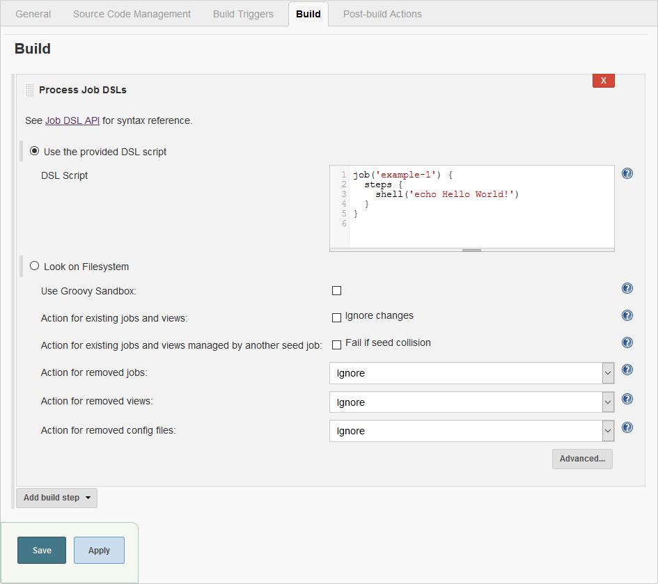The image size is (658, 584).
Task: Choose the Look on Filesystem option
Action: 34,265
